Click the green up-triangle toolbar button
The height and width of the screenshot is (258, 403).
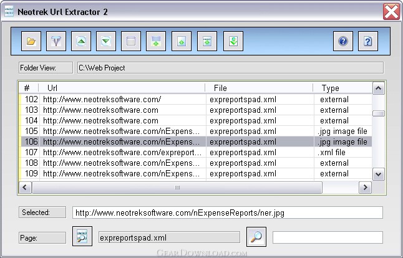[81, 41]
